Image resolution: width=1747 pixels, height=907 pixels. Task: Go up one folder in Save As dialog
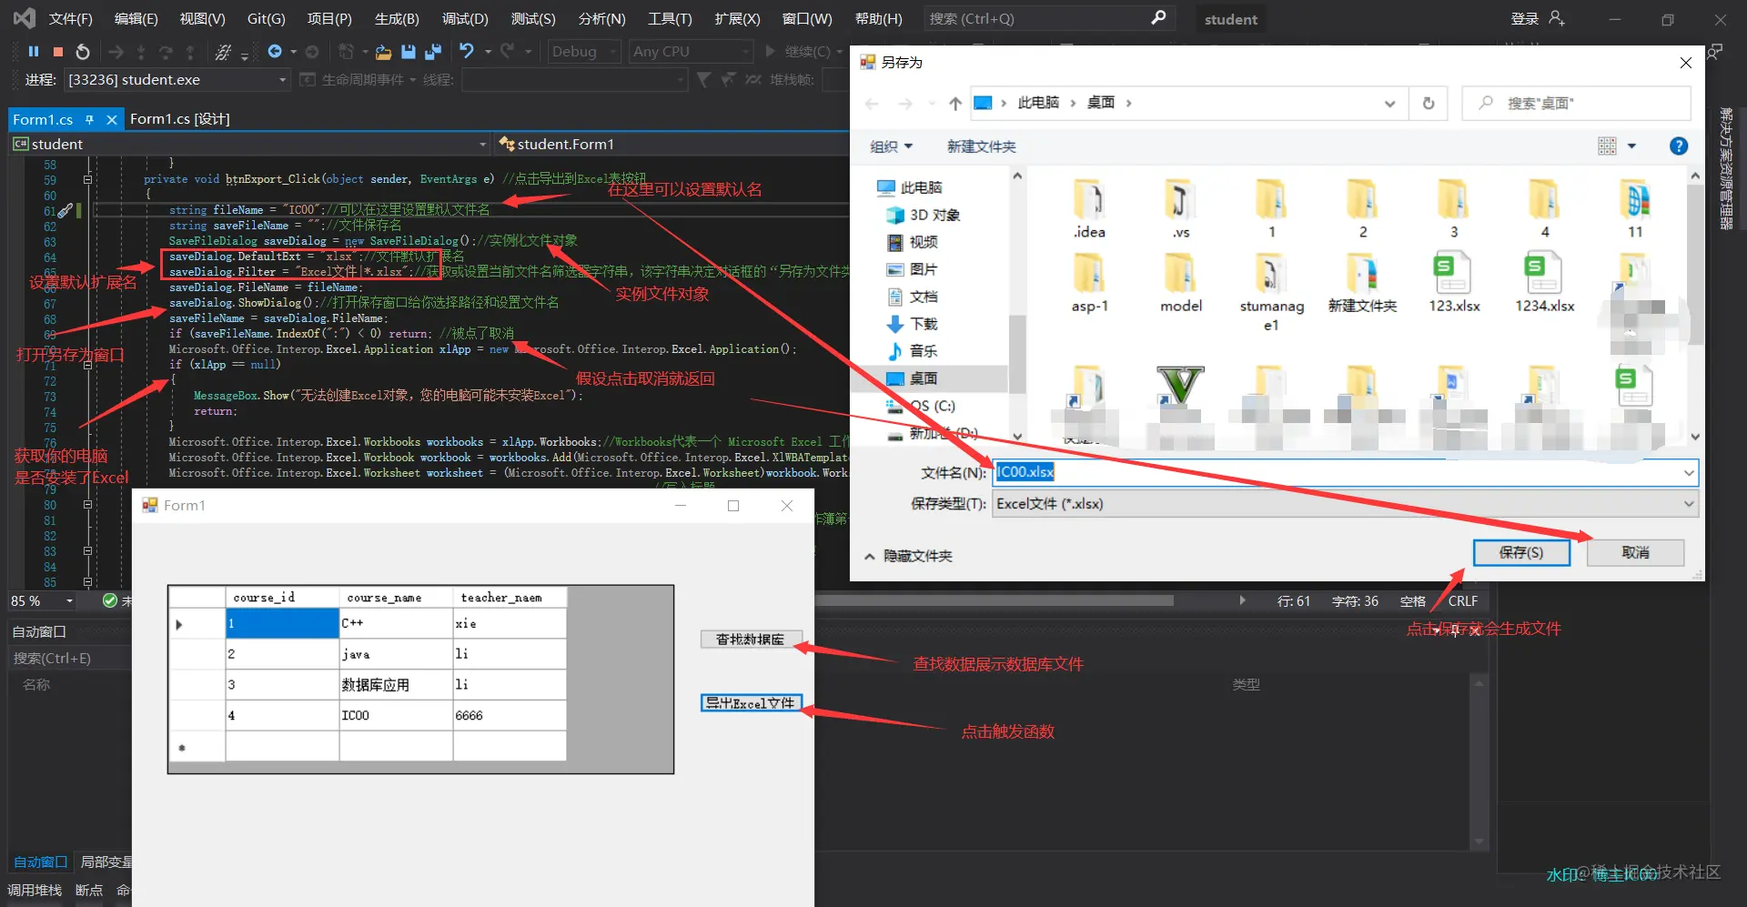[954, 103]
